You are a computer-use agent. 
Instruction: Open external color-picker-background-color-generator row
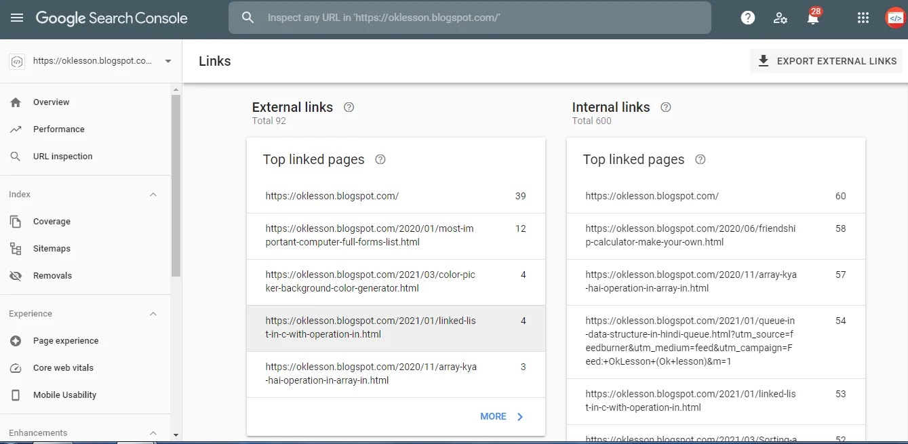coord(396,281)
